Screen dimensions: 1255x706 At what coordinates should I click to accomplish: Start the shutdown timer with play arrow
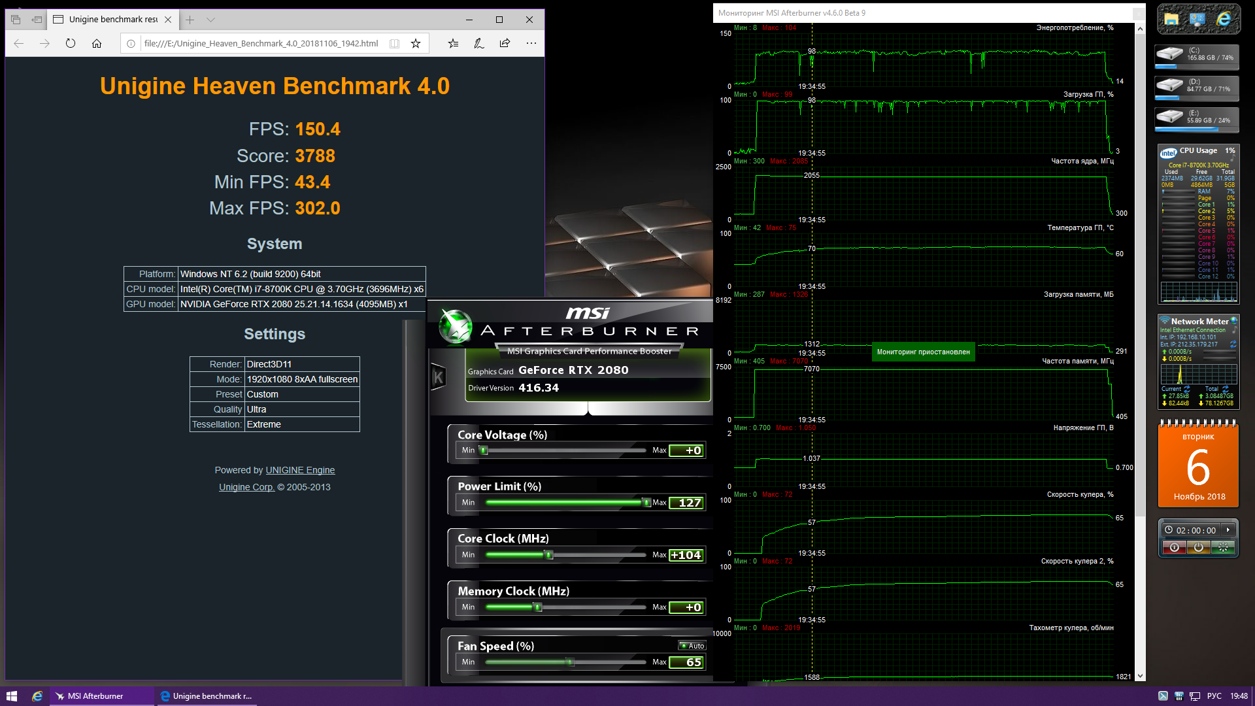click(x=1228, y=530)
